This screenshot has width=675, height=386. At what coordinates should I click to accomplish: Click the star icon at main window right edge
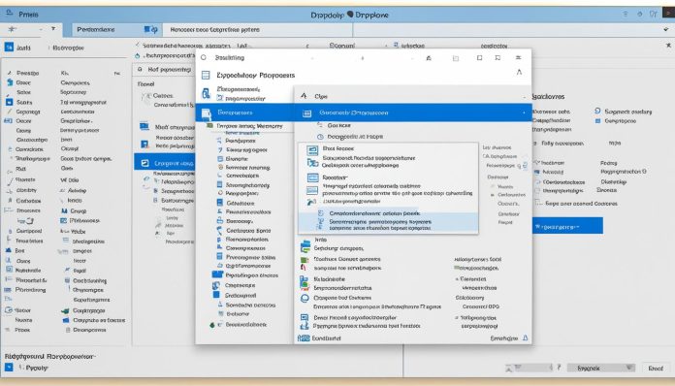coord(668,46)
